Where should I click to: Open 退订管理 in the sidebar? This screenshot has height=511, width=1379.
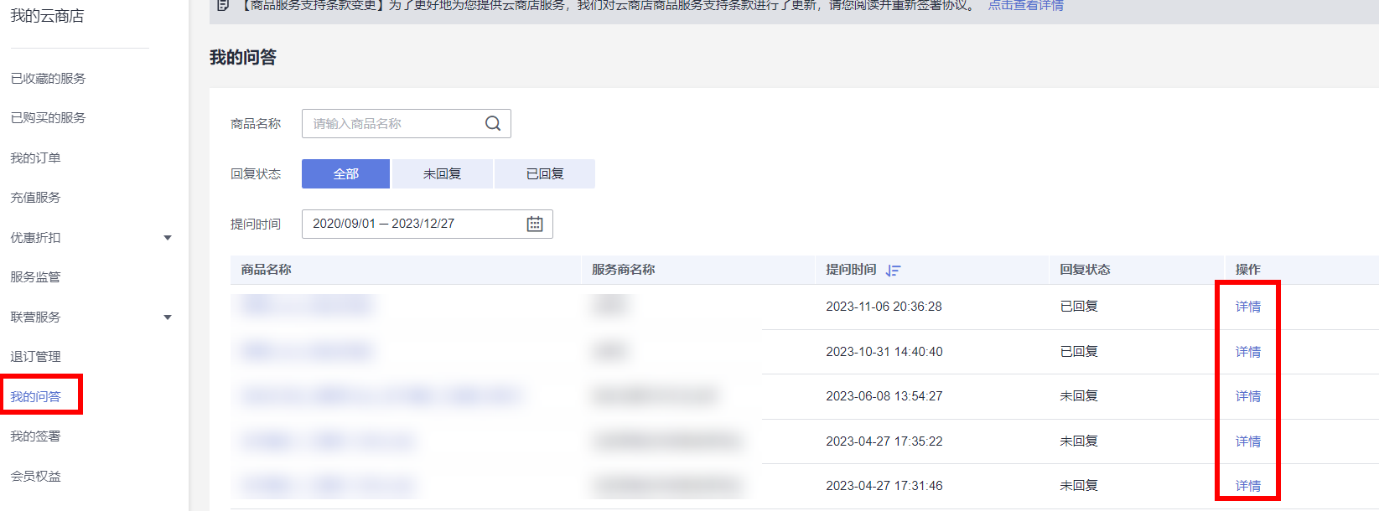[x=36, y=357]
